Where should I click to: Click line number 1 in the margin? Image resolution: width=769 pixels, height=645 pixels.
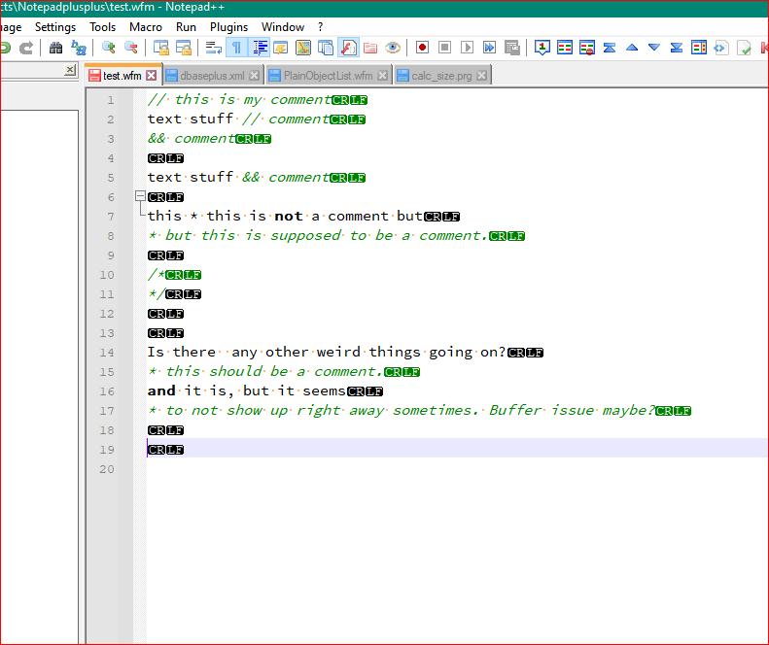(x=111, y=100)
